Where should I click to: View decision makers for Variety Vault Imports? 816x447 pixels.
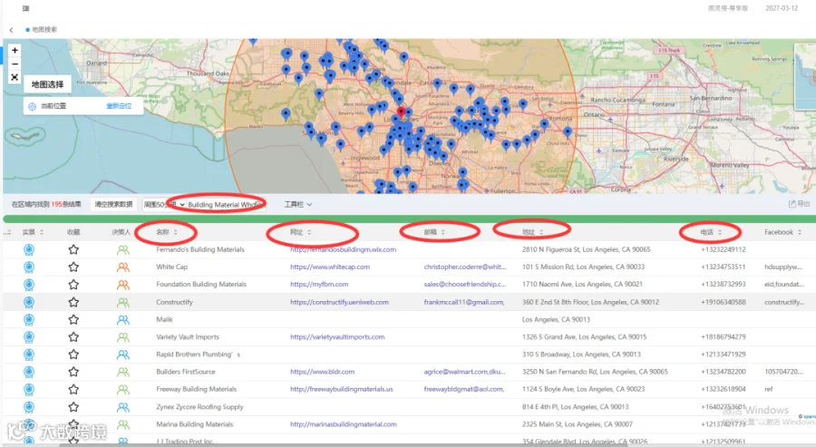point(122,337)
